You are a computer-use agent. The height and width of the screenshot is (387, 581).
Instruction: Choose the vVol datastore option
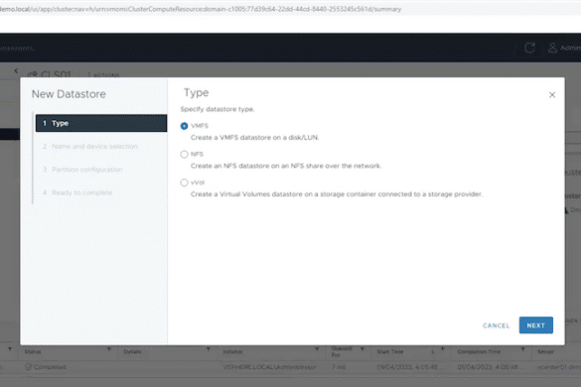184,183
